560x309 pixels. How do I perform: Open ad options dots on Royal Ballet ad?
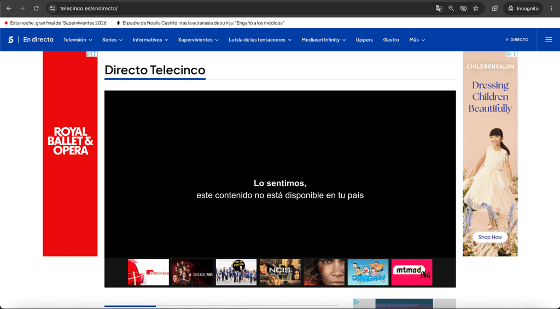(x=95, y=54)
